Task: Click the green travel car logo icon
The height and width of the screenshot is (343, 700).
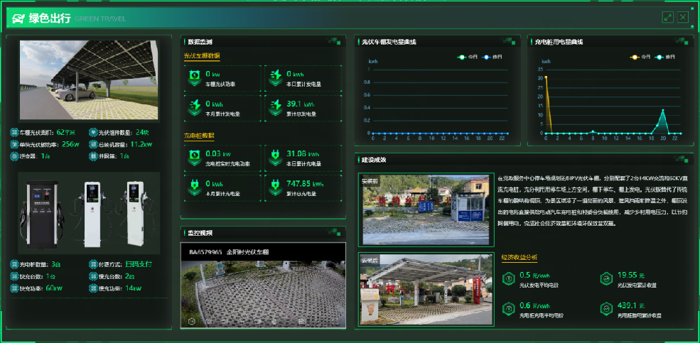Action: (x=17, y=18)
